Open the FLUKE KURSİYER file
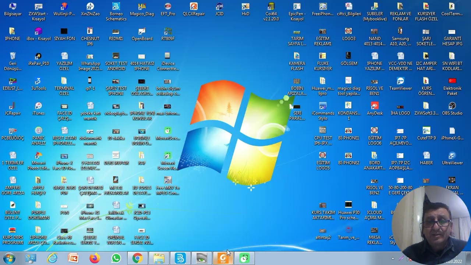This screenshot has height=265, width=471. point(323,61)
